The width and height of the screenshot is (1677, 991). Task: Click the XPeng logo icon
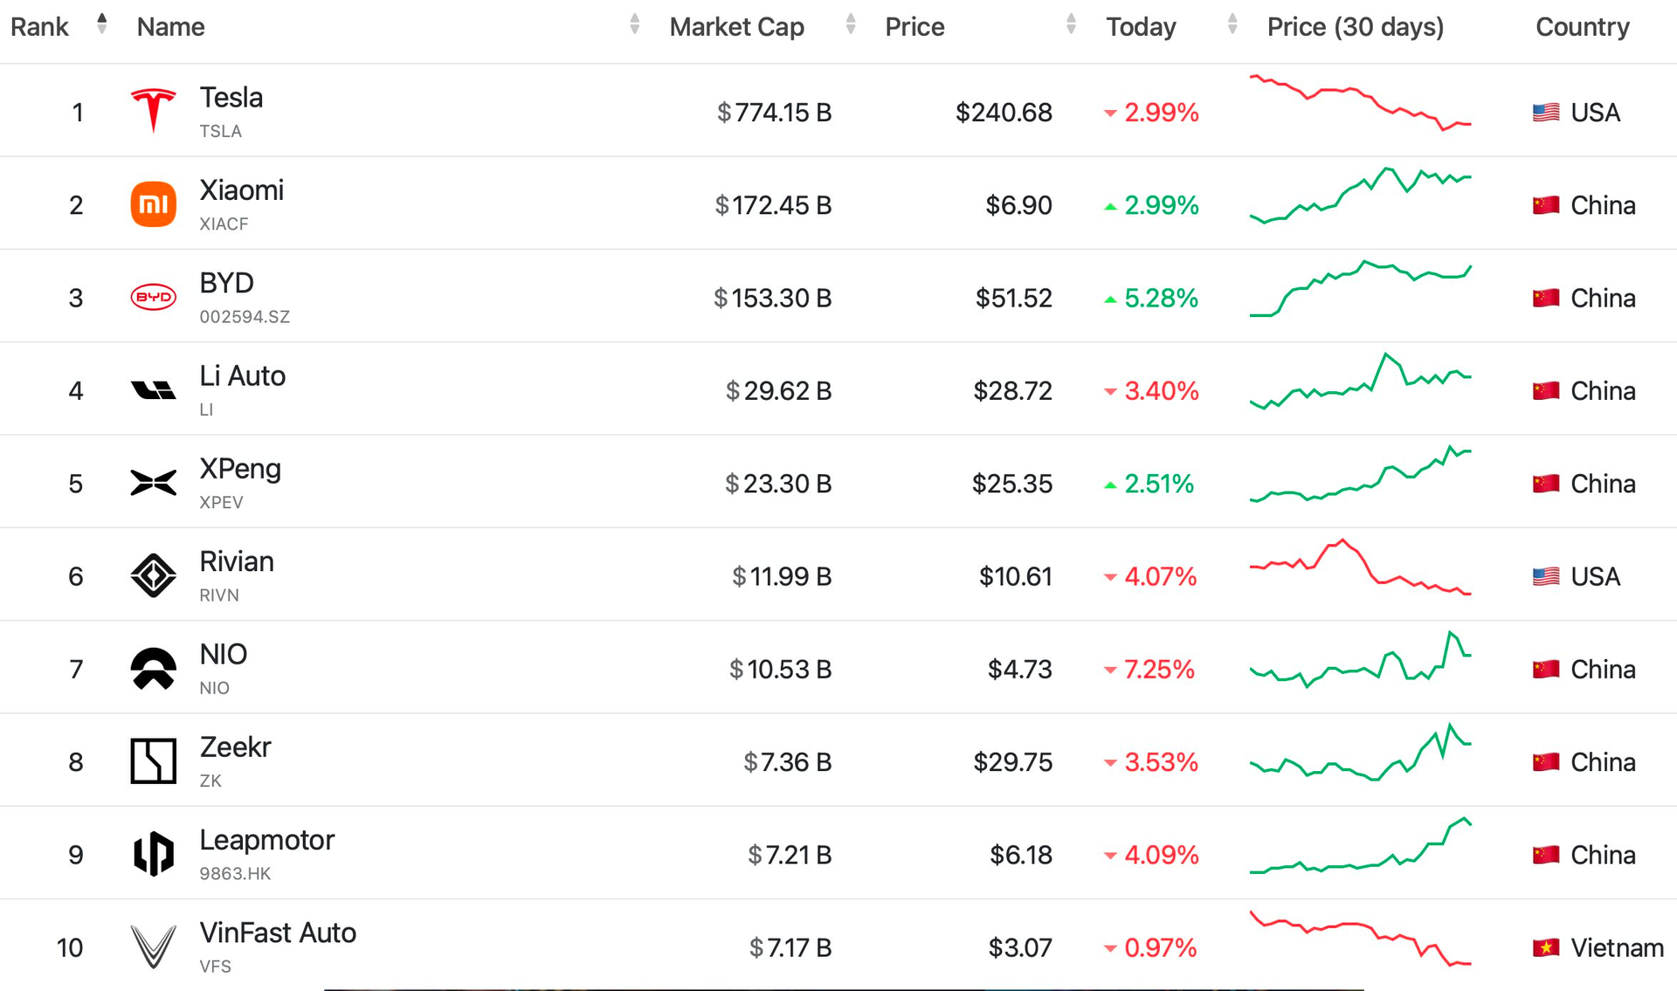(153, 482)
